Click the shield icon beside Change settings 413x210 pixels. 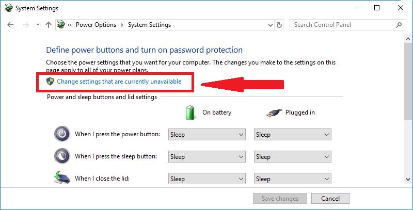pos(50,82)
